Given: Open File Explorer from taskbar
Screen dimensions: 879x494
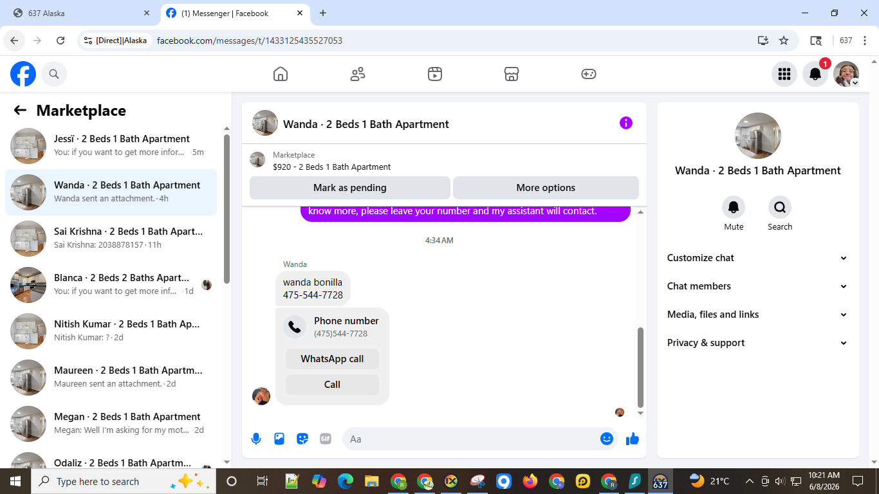Looking at the screenshot, I should [372, 481].
